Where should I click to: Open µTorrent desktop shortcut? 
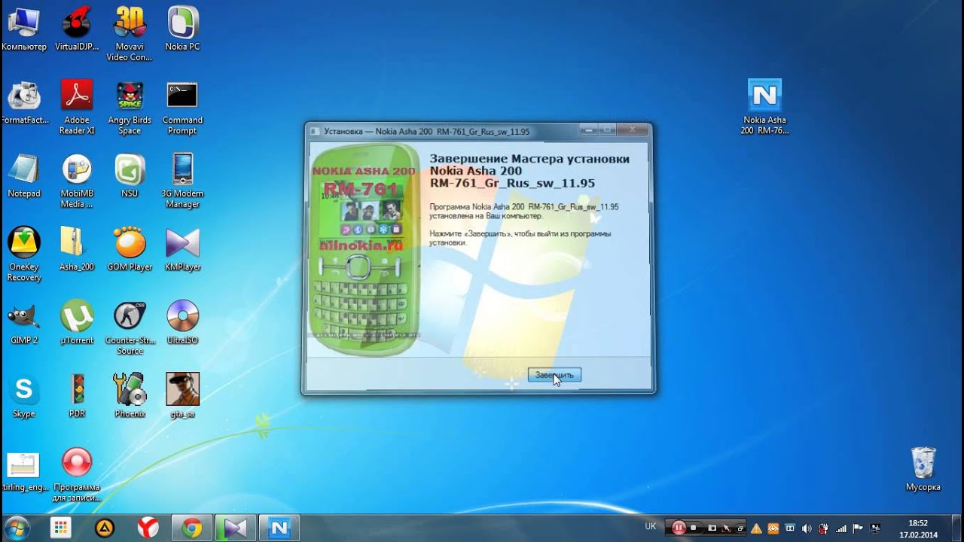77,322
